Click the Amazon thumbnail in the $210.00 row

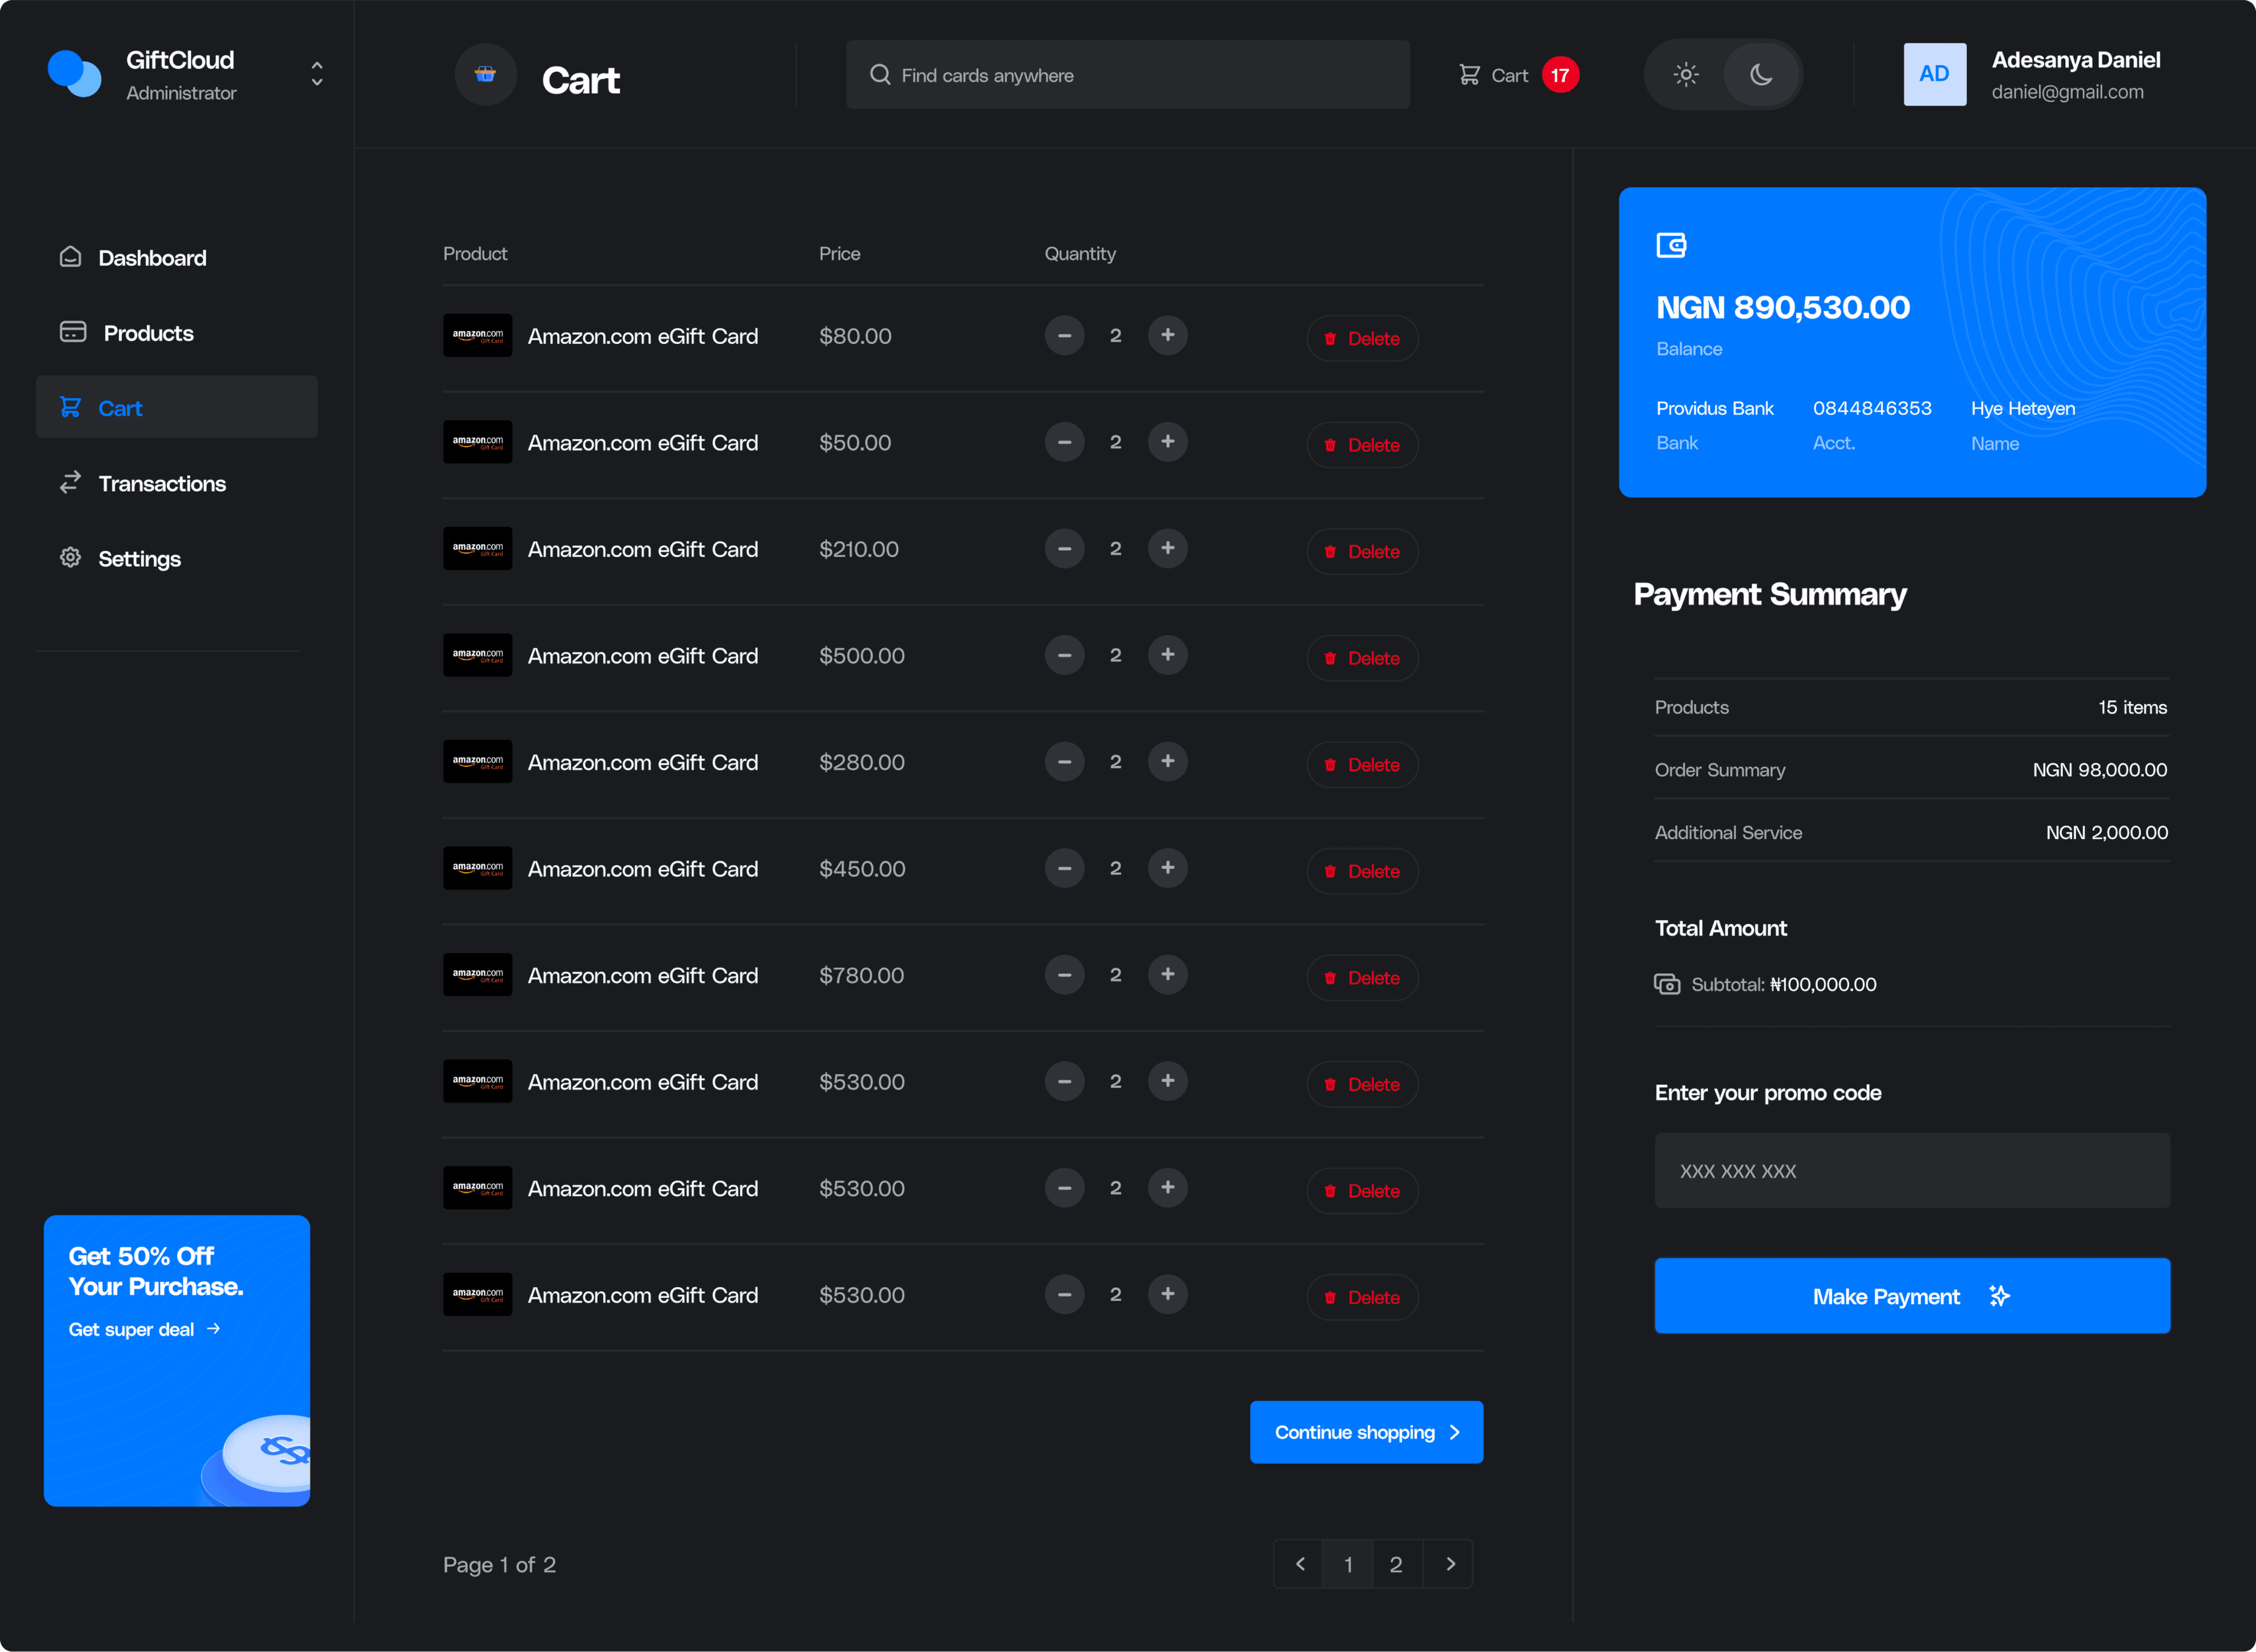point(478,549)
